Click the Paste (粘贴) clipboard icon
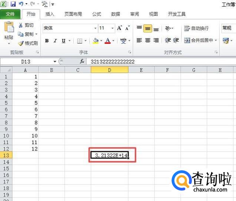The image size is (236, 201). click(x=9, y=27)
